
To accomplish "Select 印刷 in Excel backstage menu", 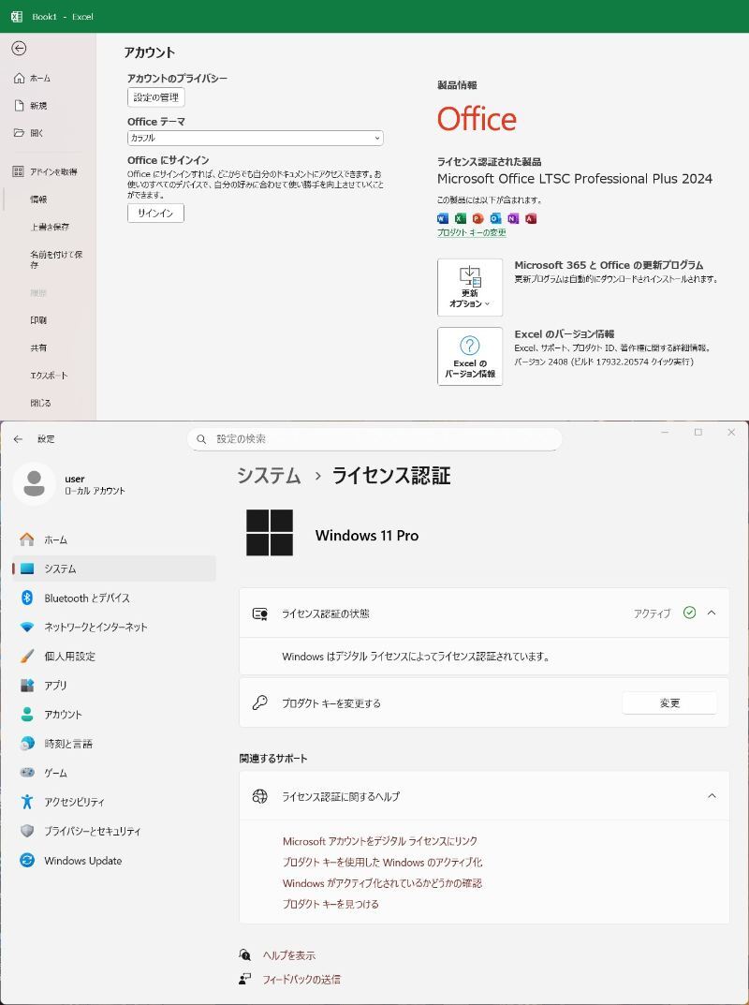I will click(x=38, y=320).
